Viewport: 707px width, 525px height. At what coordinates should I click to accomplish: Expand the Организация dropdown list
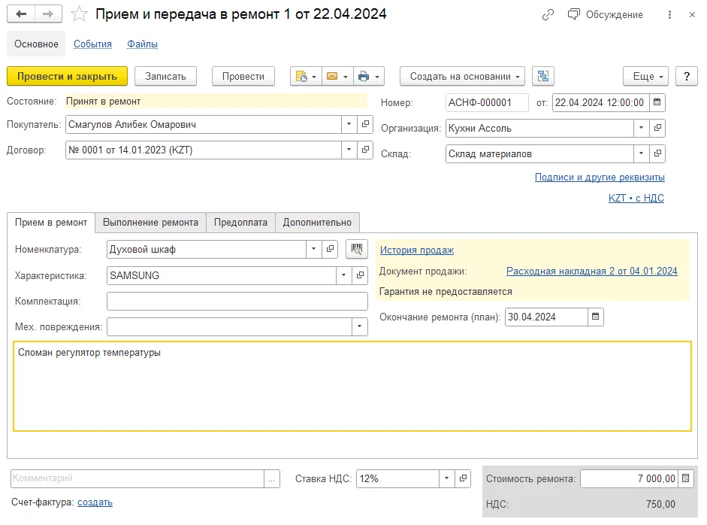pos(641,128)
